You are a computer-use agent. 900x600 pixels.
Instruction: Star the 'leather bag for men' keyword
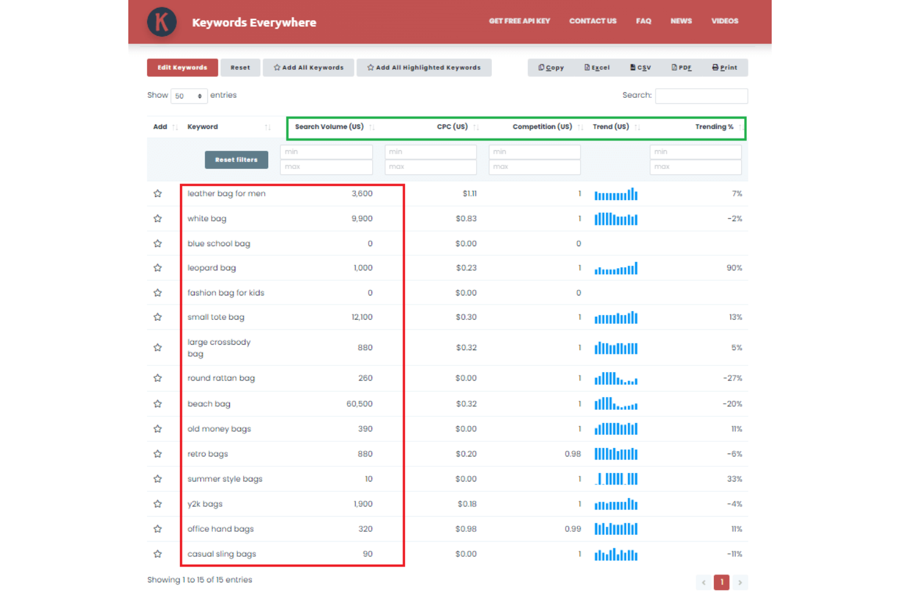157,193
